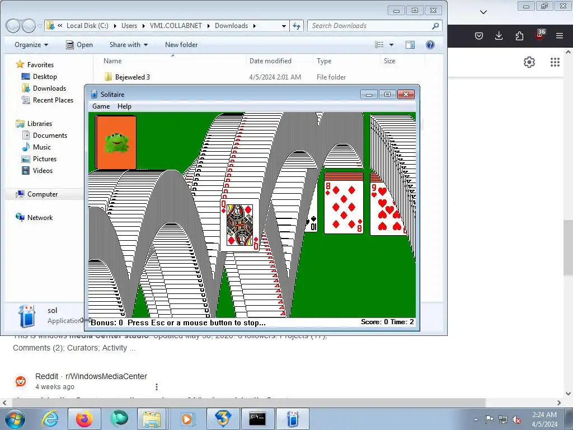Click the search magnifier icon in Explorer
This screenshot has height=430, width=573.
coord(435,26)
